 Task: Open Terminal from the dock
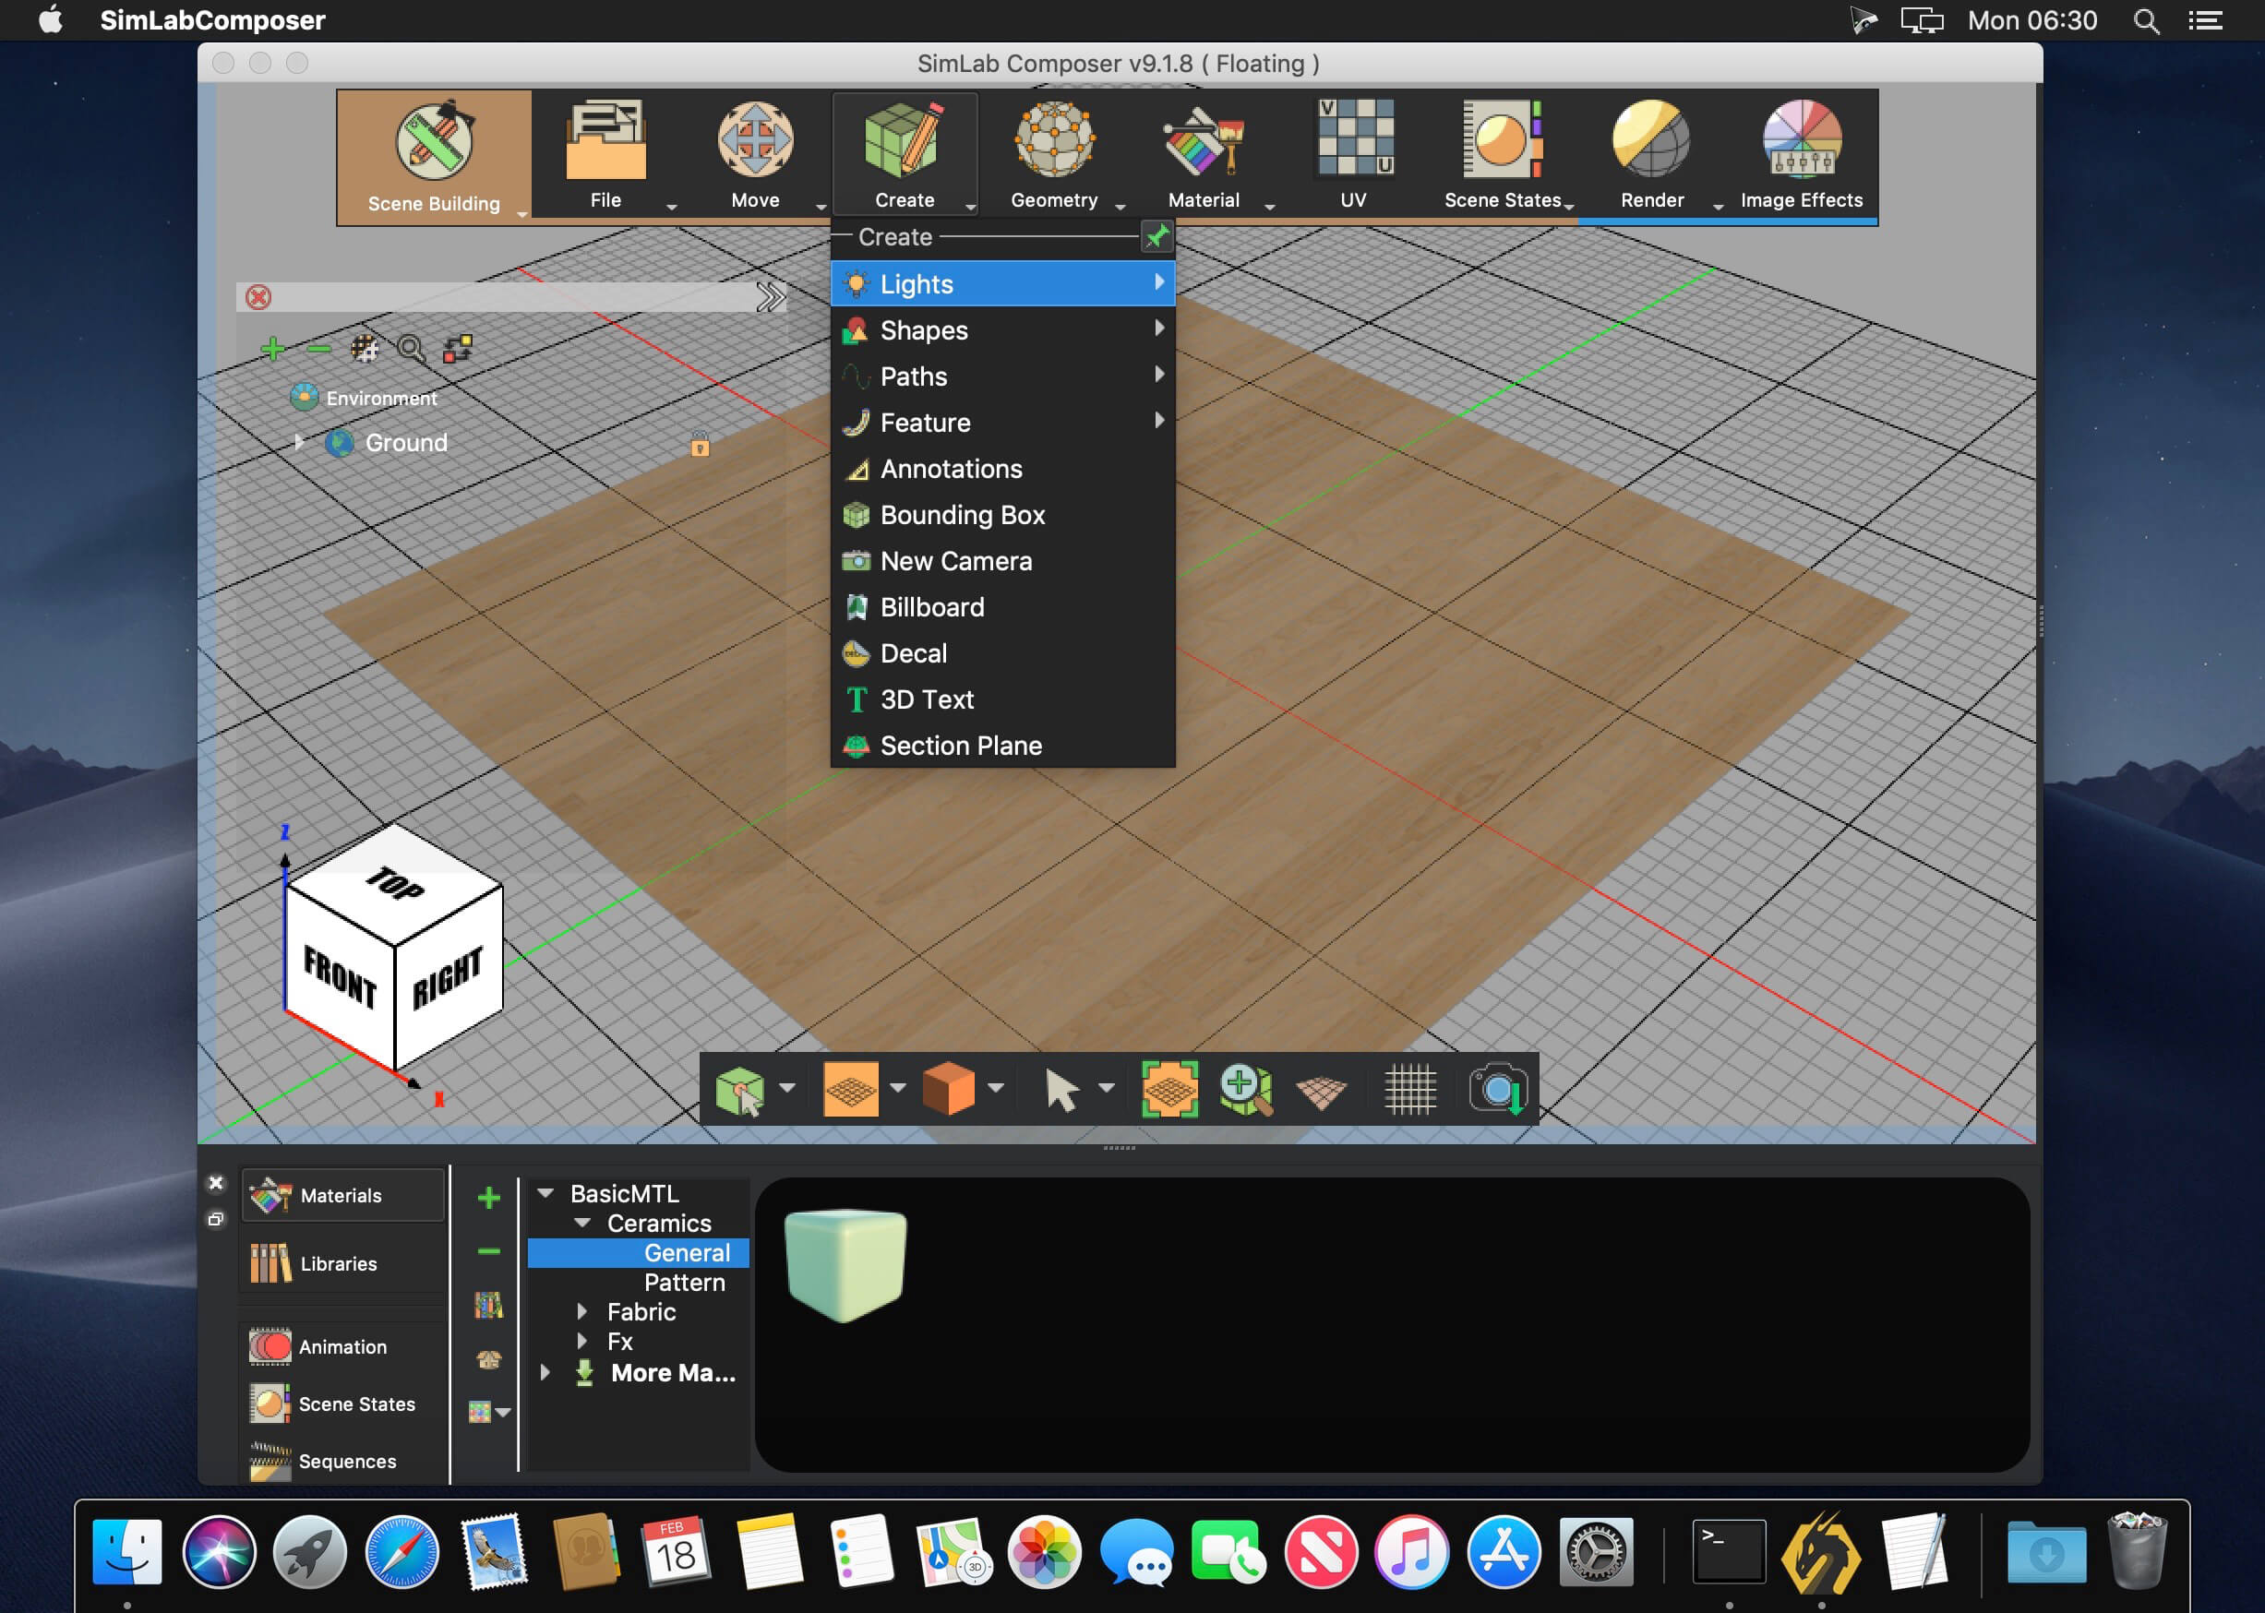coord(1728,1551)
